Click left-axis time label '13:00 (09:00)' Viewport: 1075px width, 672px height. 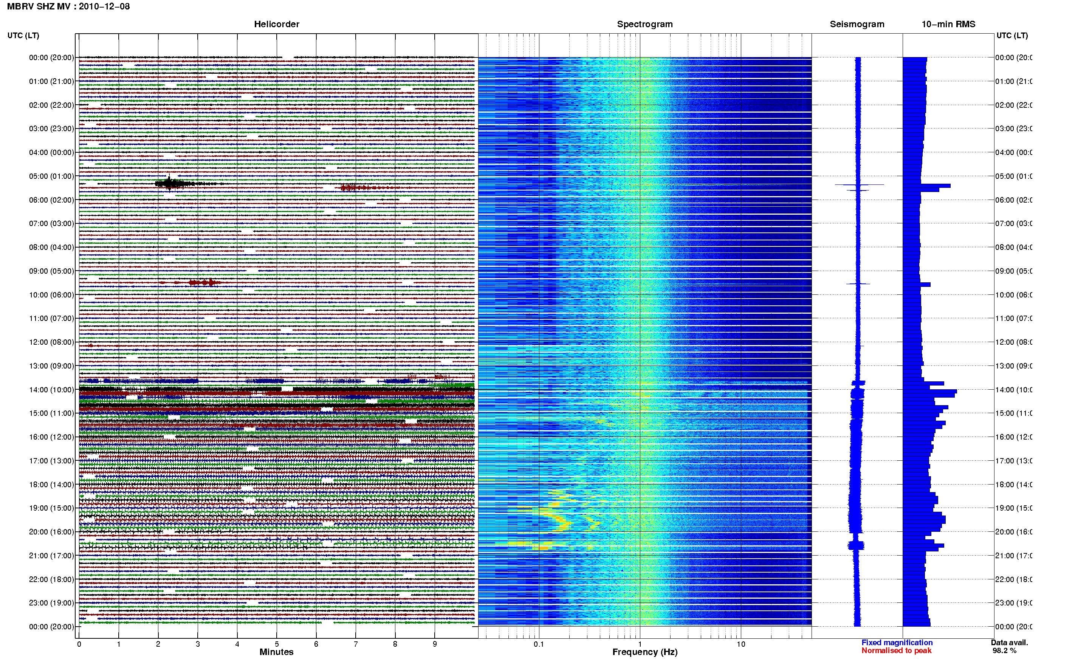[x=51, y=366]
